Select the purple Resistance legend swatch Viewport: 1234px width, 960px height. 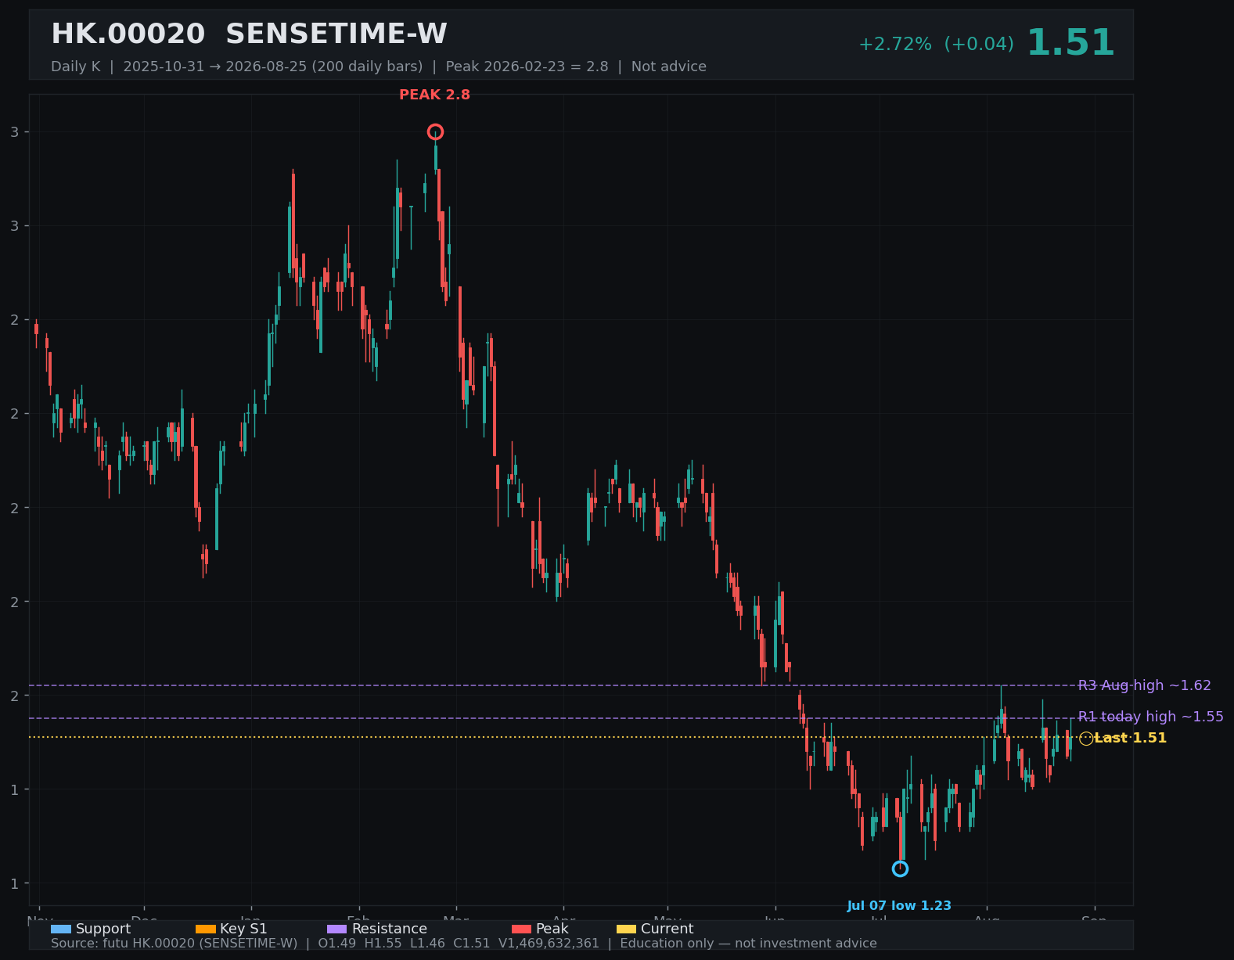click(x=336, y=929)
